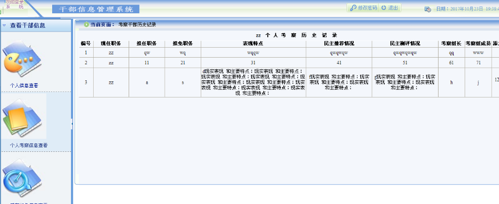This screenshot has width=499, height=204.
Task: Select cell 'a' in row 3
Action: [147, 83]
